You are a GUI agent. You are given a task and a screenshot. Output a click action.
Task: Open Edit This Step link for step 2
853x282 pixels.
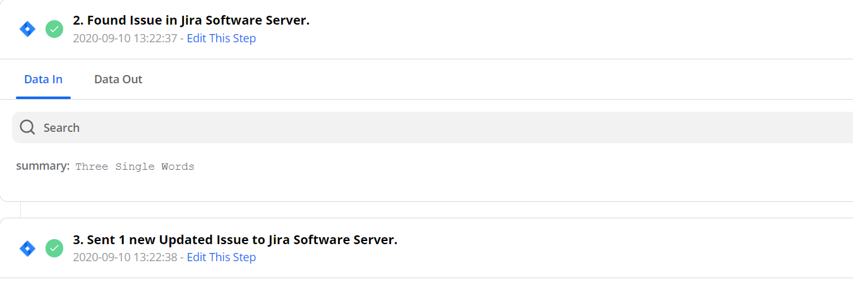tap(221, 38)
